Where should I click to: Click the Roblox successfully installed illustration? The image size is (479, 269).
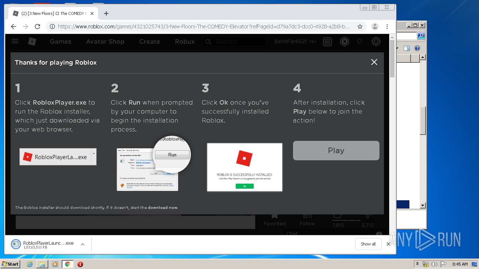coord(245,167)
